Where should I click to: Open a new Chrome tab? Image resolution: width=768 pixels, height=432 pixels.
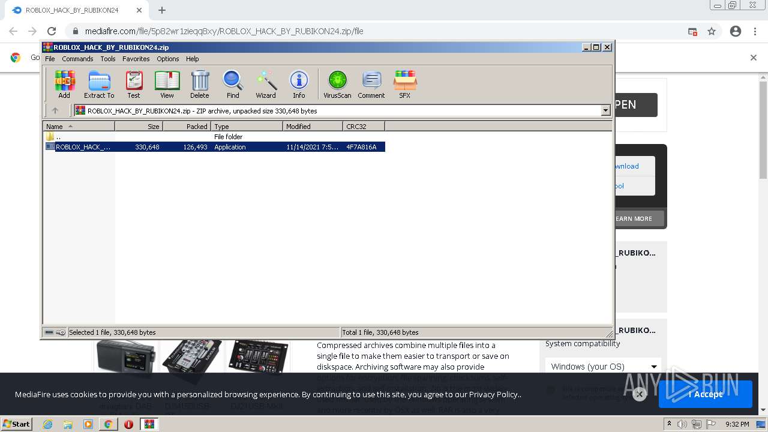coord(162,10)
